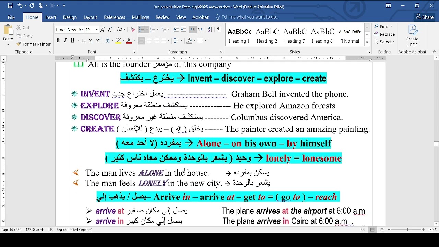Clear all formatting icon
The height and width of the screenshot is (247, 439).
(x=132, y=30)
